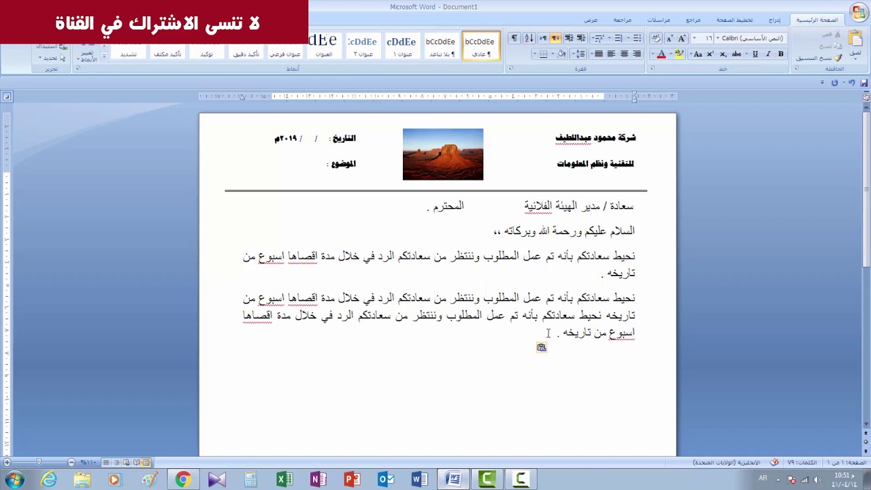
Task: Click the Office button
Action: point(859,12)
